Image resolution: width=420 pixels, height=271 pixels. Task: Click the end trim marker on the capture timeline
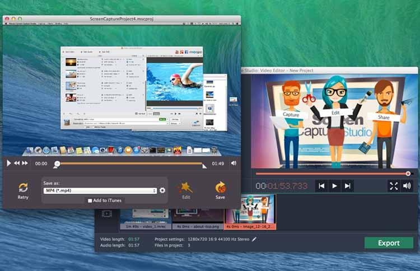(204, 166)
